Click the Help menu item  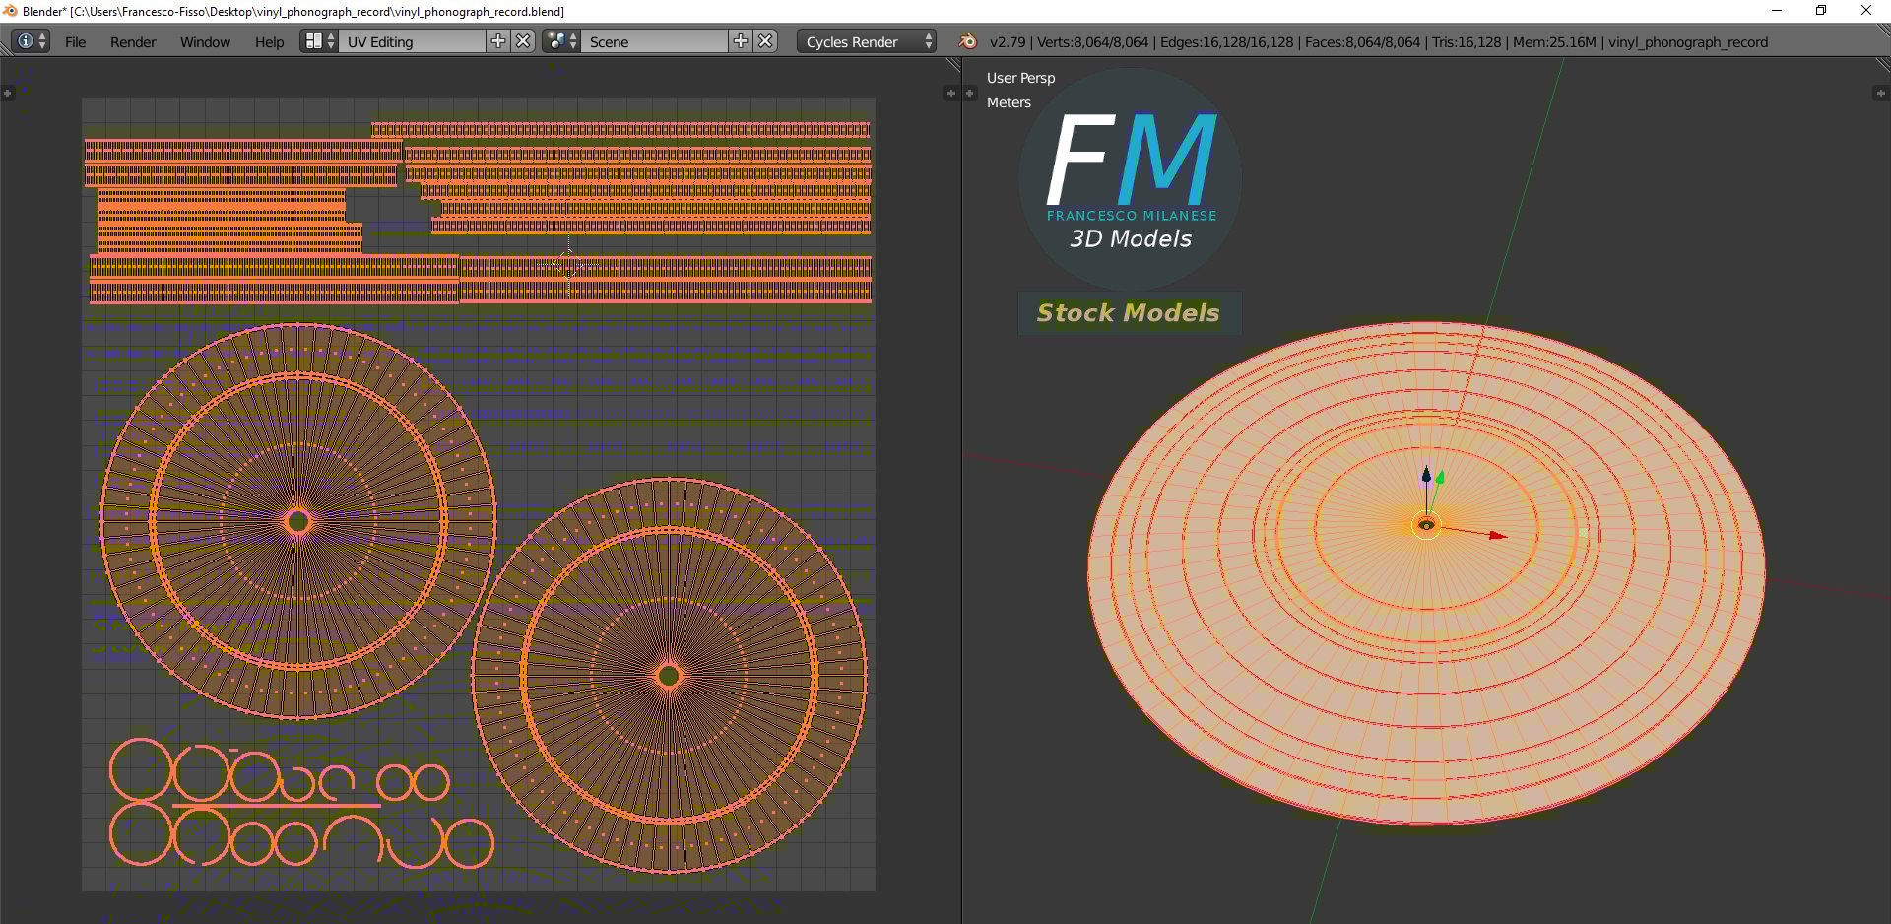pyautogui.click(x=270, y=41)
